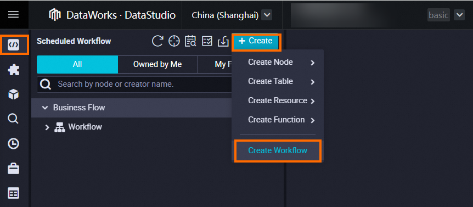This screenshot has height=207, width=473.
Task: Select Create Workflow from the menu
Action: 278,150
